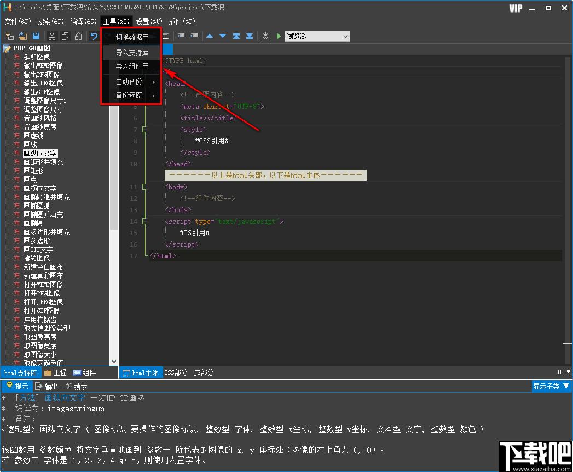Choose 导入组件库 menu entry
The width and height of the screenshot is (573, 472).
point(131,67)
